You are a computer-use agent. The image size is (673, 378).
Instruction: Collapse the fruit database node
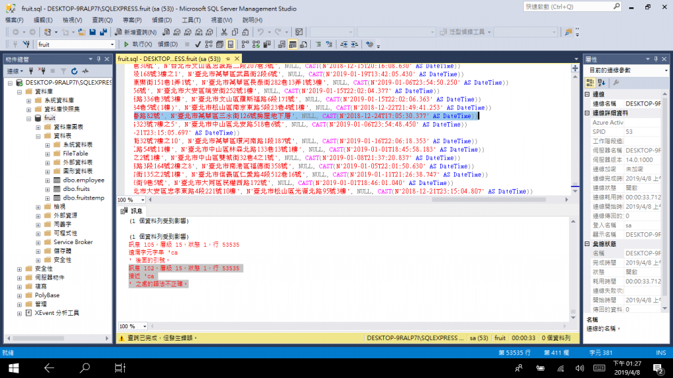tap(29, 118)
